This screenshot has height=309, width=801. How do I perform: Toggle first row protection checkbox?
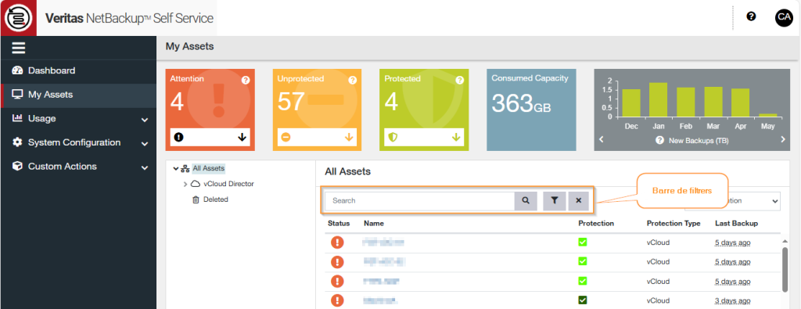[582, 242]
